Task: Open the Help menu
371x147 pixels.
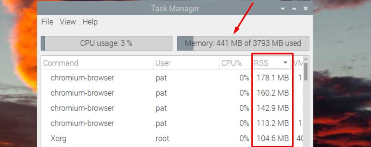Action: 90,22
